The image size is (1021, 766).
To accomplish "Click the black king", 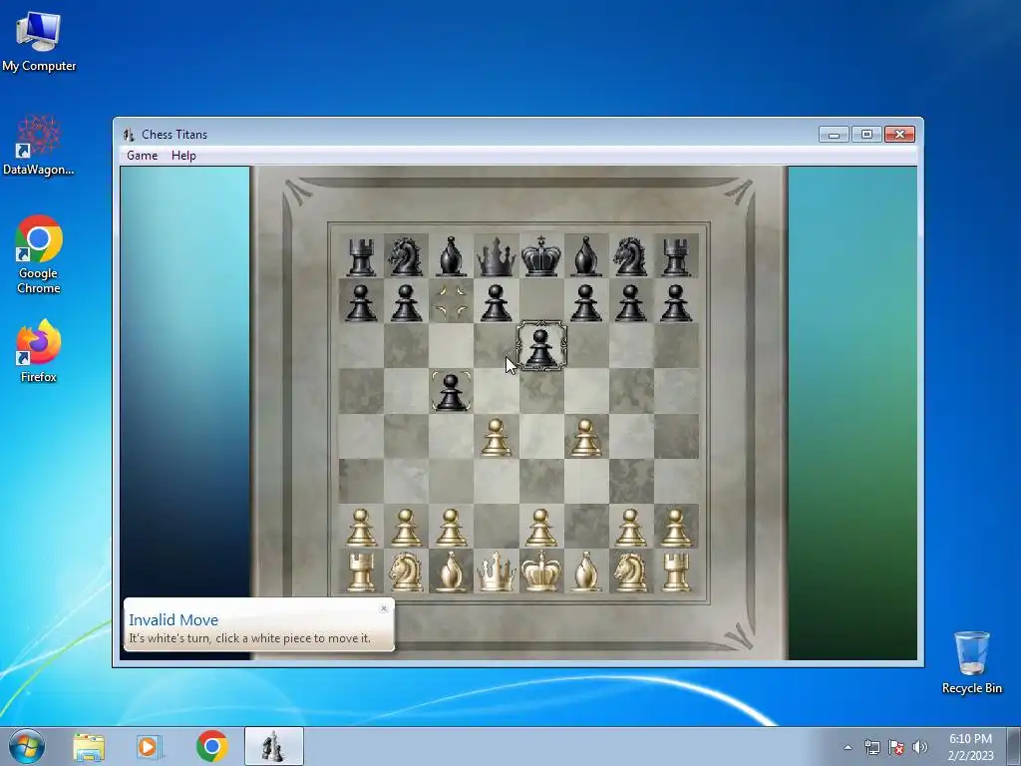I will pos(541,256).
